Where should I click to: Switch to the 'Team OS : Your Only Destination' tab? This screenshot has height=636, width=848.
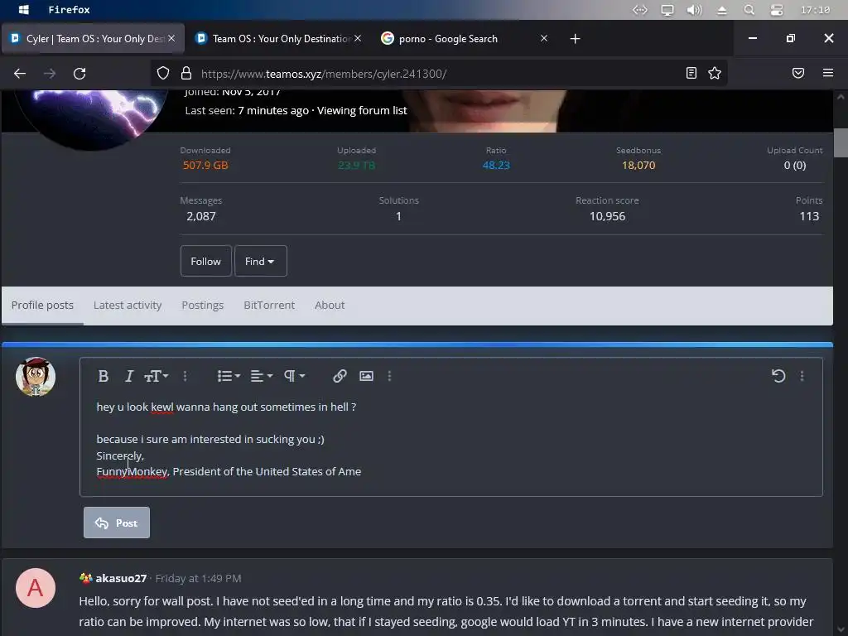[x=278, y=39]
